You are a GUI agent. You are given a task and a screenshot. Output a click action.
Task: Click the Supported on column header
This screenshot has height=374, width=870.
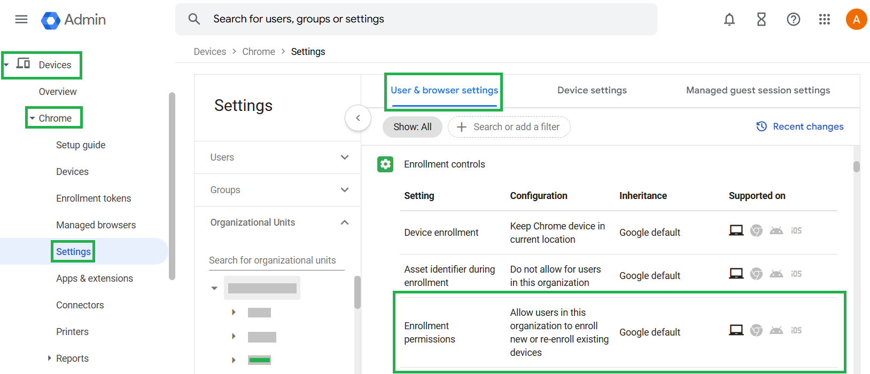click(x=757, y=196)
